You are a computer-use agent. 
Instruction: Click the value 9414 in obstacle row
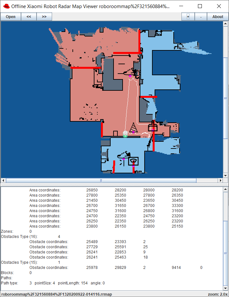(x=176, y=268)
